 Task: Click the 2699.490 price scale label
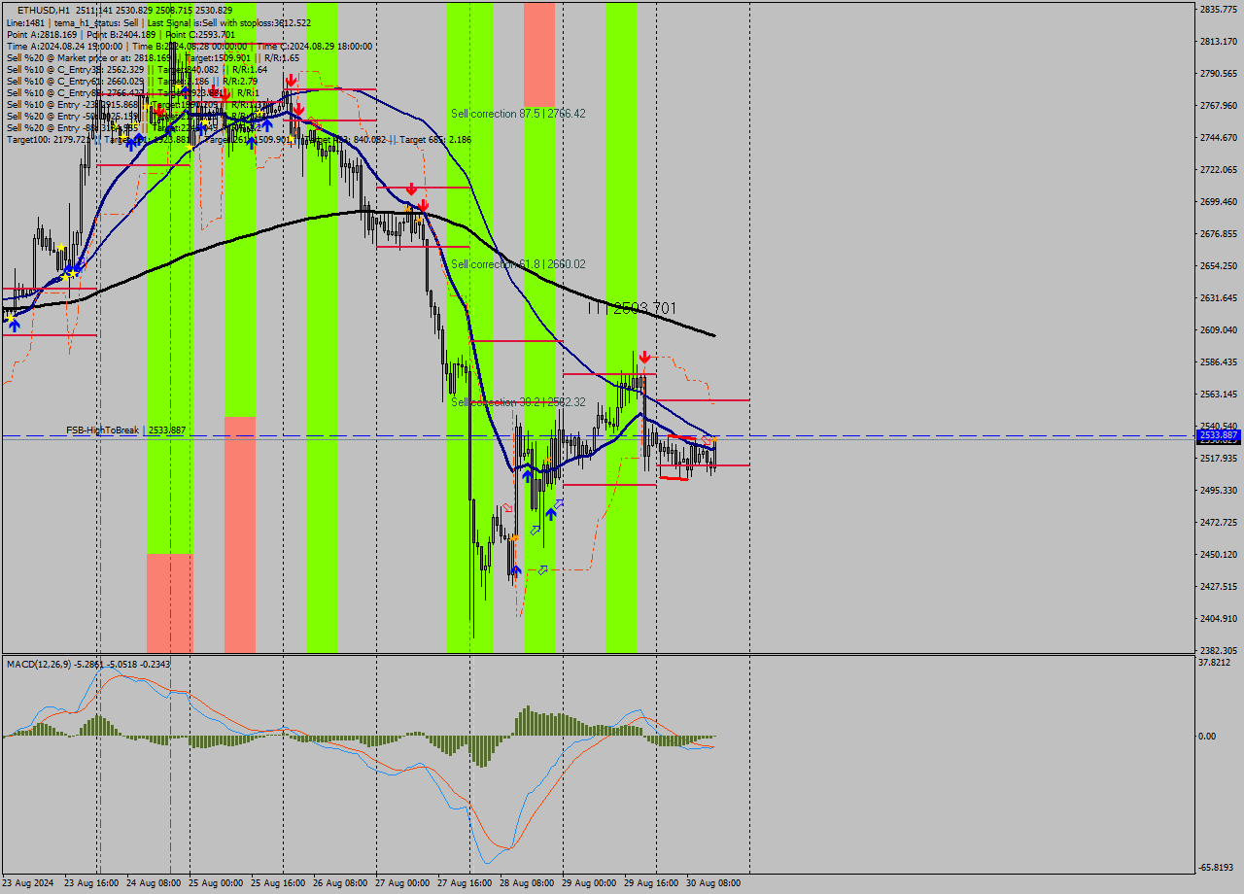tap(1219, 202)
